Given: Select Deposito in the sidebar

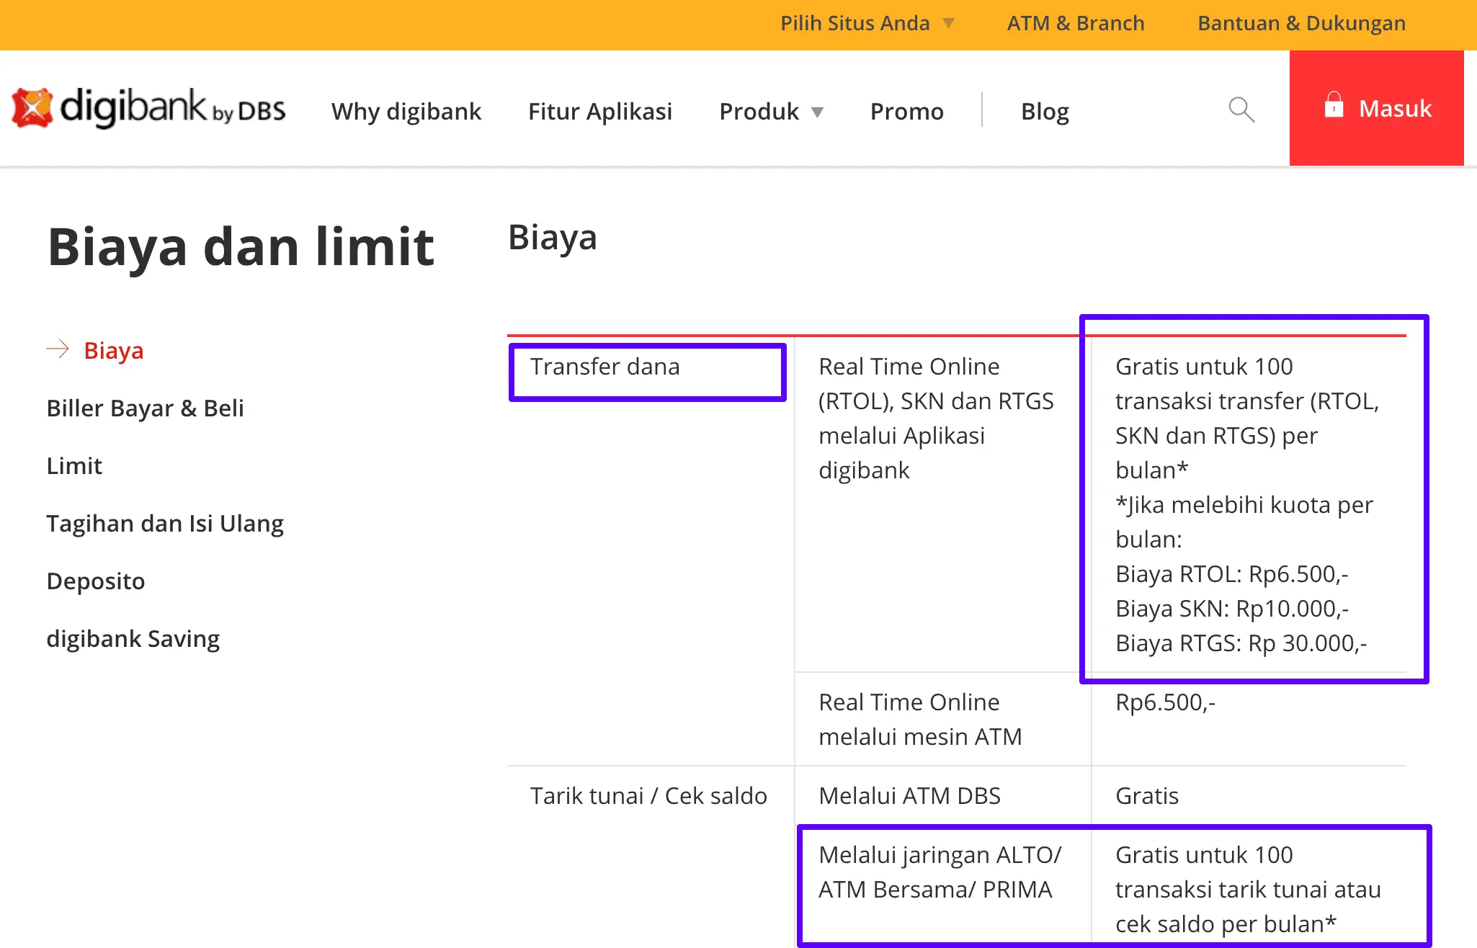Looking at the screenshot, I should pos(96,581).
